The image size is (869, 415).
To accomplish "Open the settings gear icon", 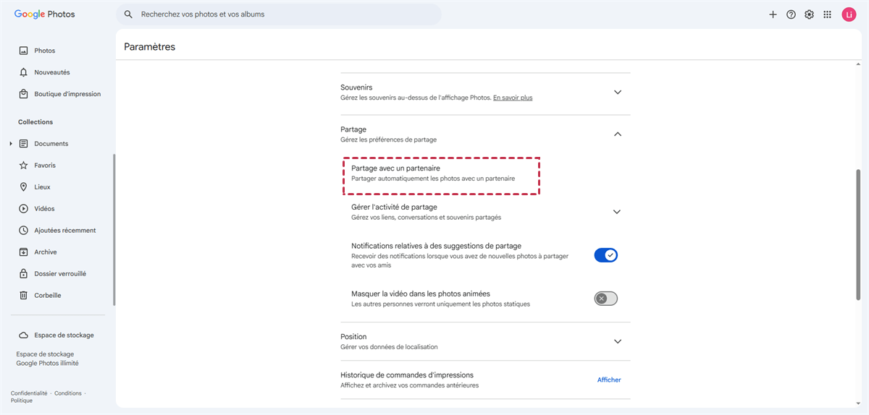I will (809, 14).
